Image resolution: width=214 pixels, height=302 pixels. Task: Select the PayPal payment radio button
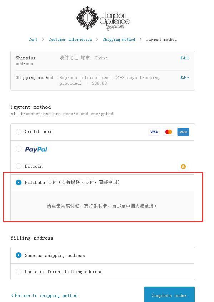coord(19,149)
